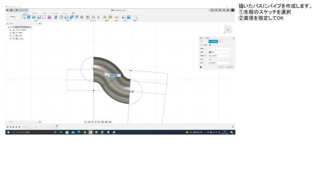Click the Redo arrow
The width and height of the screenshot is (326, 183).
coord(25,10)
